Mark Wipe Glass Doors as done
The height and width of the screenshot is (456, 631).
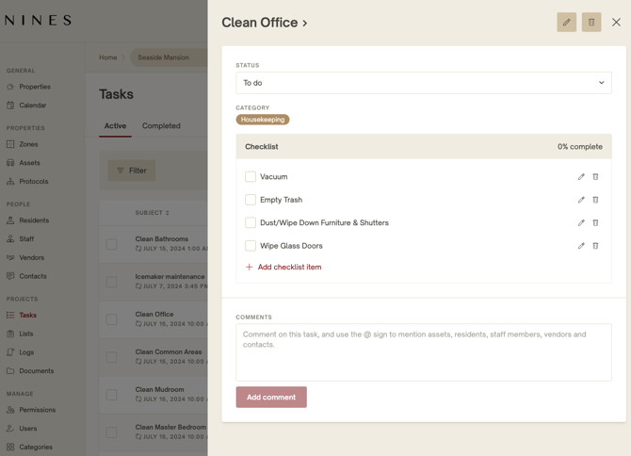coord(251,246)
